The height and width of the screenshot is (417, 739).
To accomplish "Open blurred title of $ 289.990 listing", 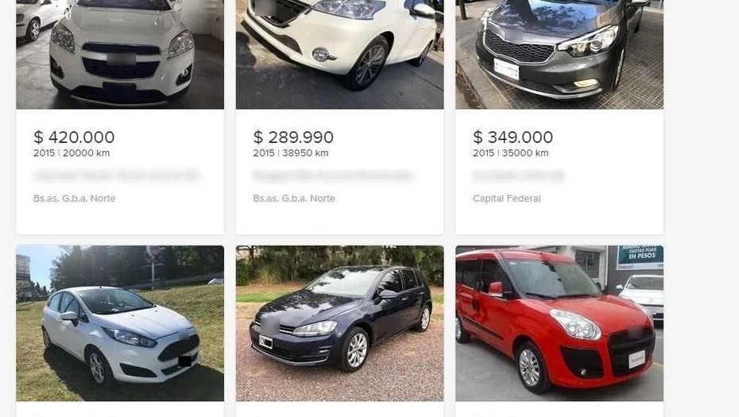I will tap(333, 176).
